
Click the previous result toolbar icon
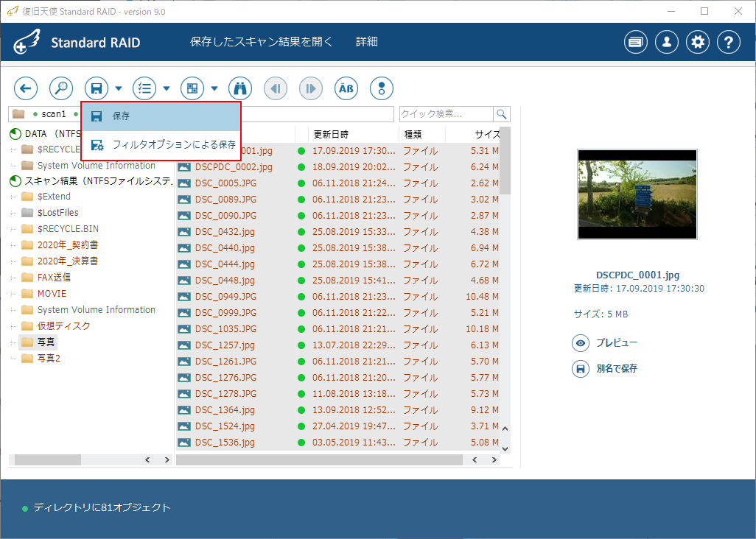click(276, 88)
